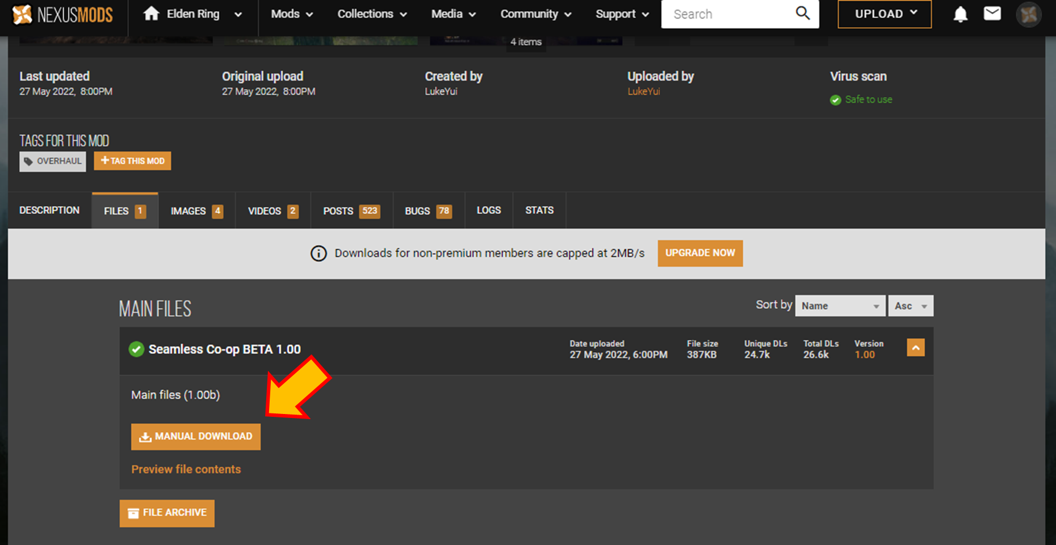
Task: Switch to the POSTS tab
Action: pyautogui.click(x=351, y=210)
